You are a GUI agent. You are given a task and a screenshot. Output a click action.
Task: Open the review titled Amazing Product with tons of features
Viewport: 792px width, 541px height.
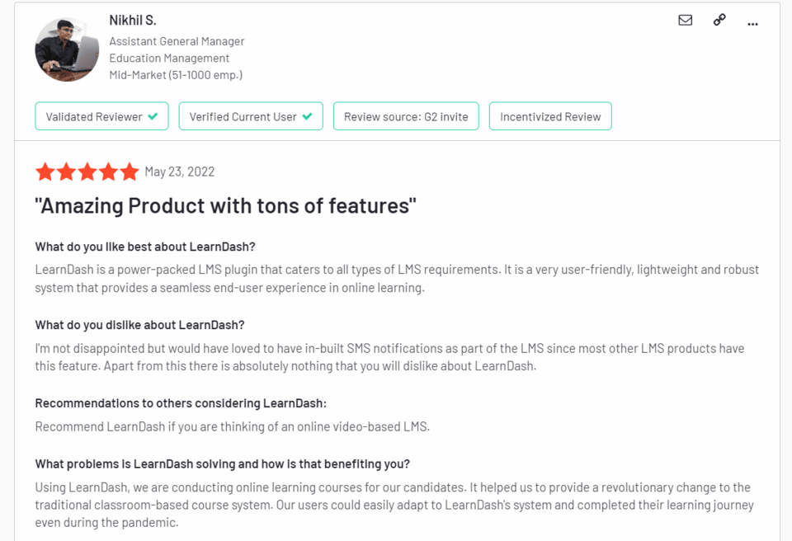click(226, 205)
